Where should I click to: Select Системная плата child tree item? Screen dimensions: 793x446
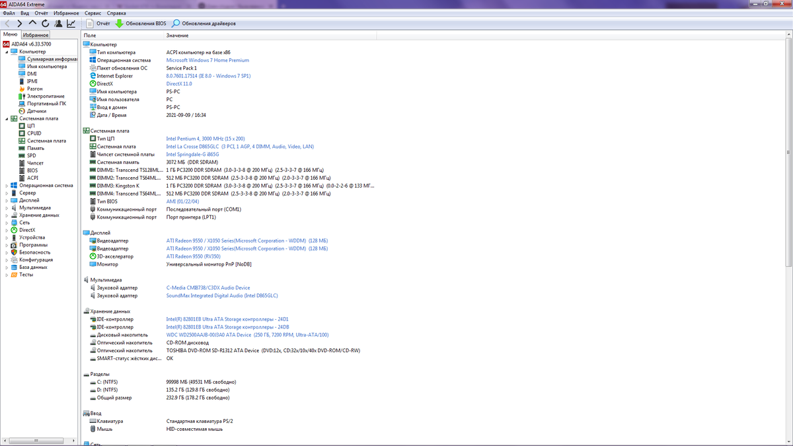tap(42, 141)
